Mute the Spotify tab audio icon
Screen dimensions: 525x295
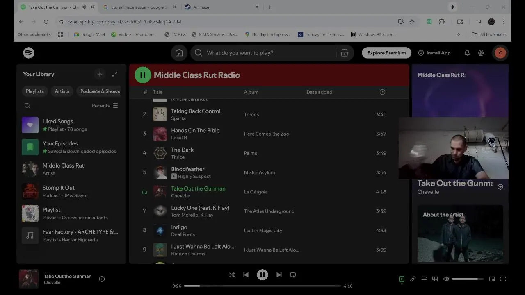[x=84, y=7]
